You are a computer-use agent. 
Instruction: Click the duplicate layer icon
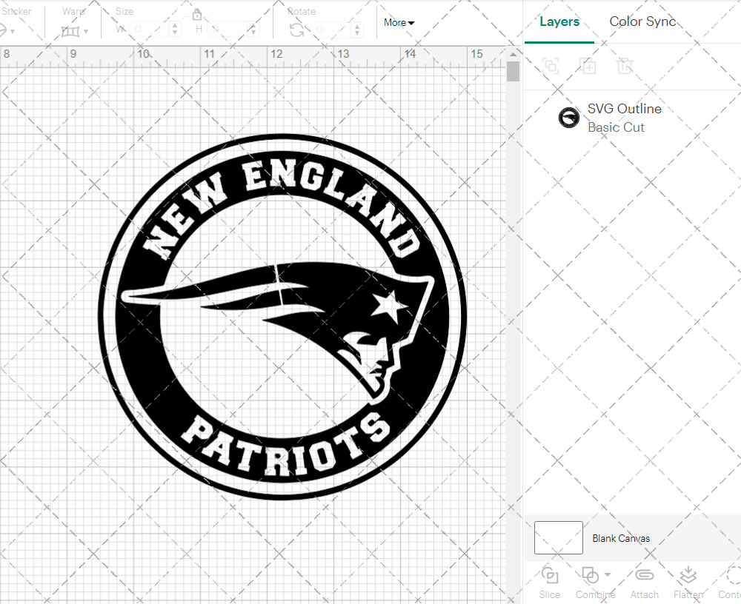(588, 66)
